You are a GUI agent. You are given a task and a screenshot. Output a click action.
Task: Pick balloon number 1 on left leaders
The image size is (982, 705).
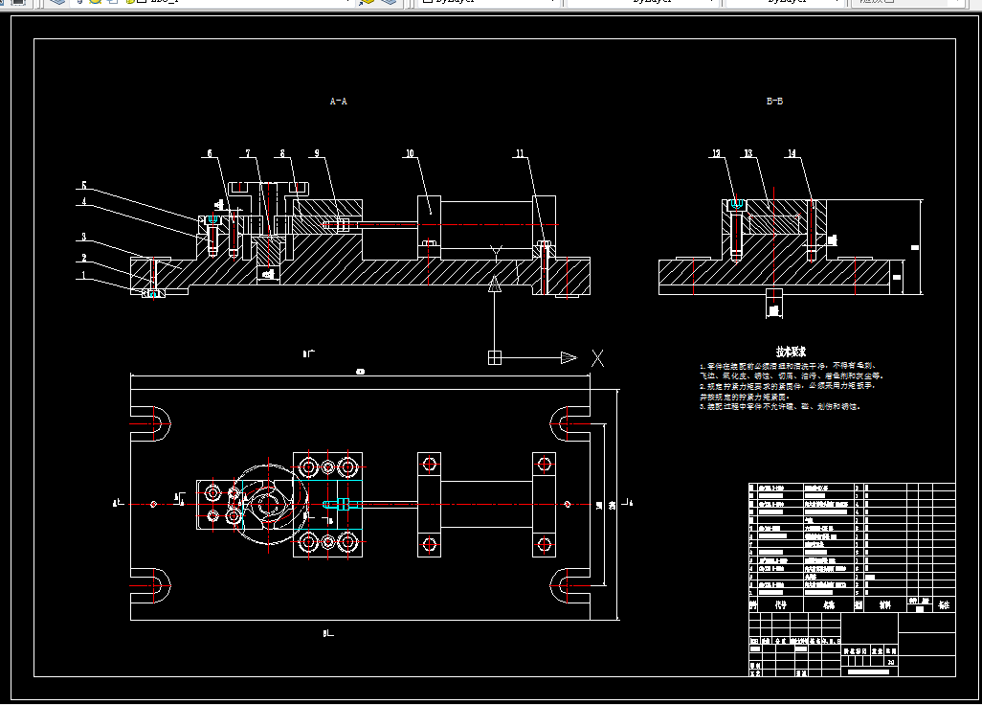click(84, 275)
